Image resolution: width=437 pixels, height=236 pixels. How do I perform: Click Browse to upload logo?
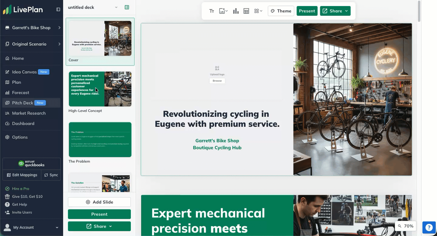pos(217,81)
